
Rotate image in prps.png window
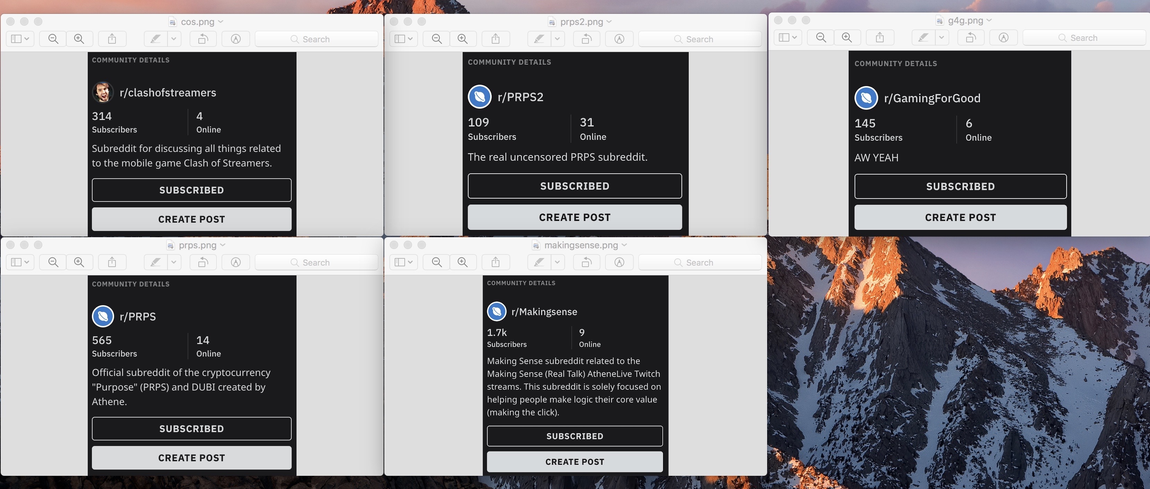tap(203, 262)
